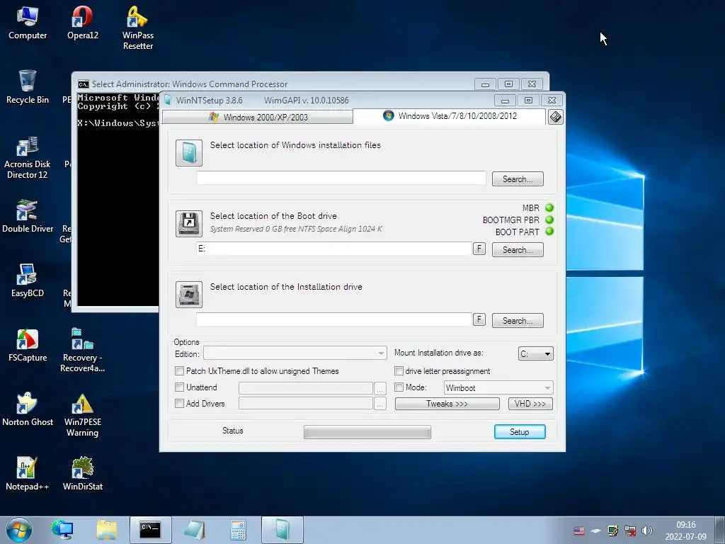Enable drive letter preassignment
Viewport: 725px width, 544px height.
(399, 371)
